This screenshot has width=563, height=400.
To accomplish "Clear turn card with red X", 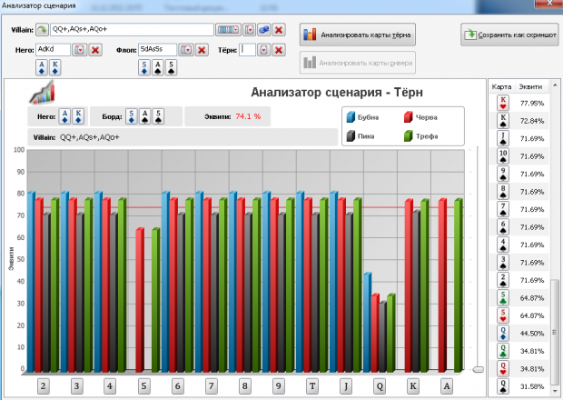I will (279, 50).
